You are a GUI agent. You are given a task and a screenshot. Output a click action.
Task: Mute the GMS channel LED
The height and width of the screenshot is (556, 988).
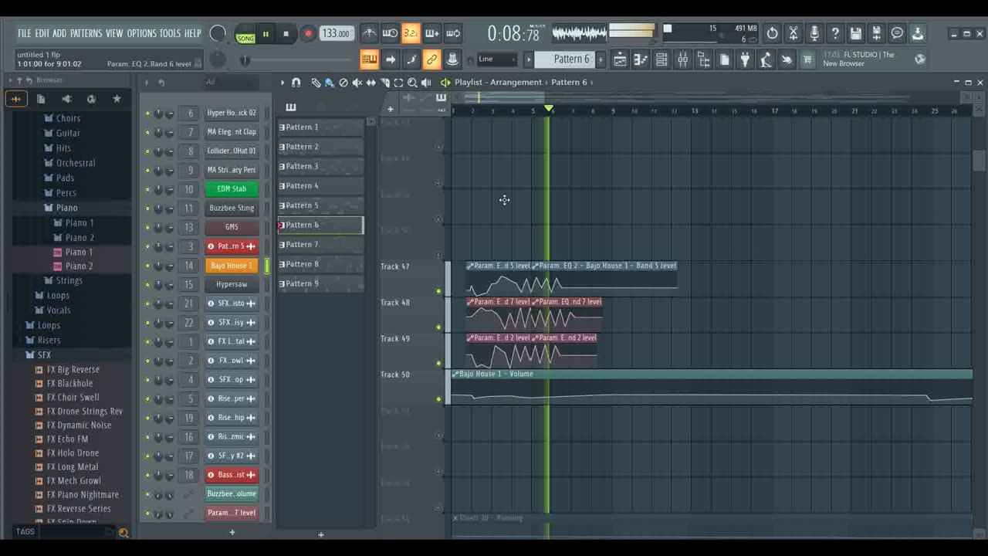click(x=147, y=227)
